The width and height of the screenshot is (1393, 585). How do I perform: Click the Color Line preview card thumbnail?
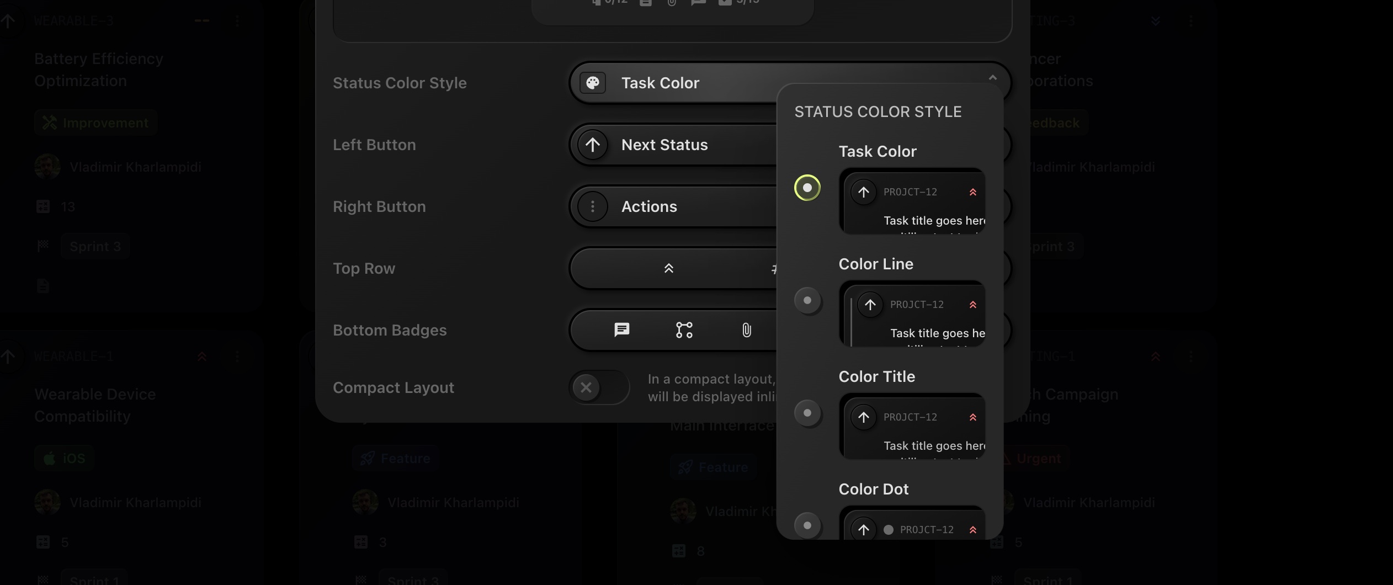click(912, 313)
